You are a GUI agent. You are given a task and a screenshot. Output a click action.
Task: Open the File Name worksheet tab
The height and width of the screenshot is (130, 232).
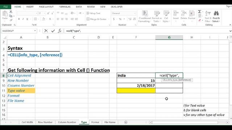point(110,122)
